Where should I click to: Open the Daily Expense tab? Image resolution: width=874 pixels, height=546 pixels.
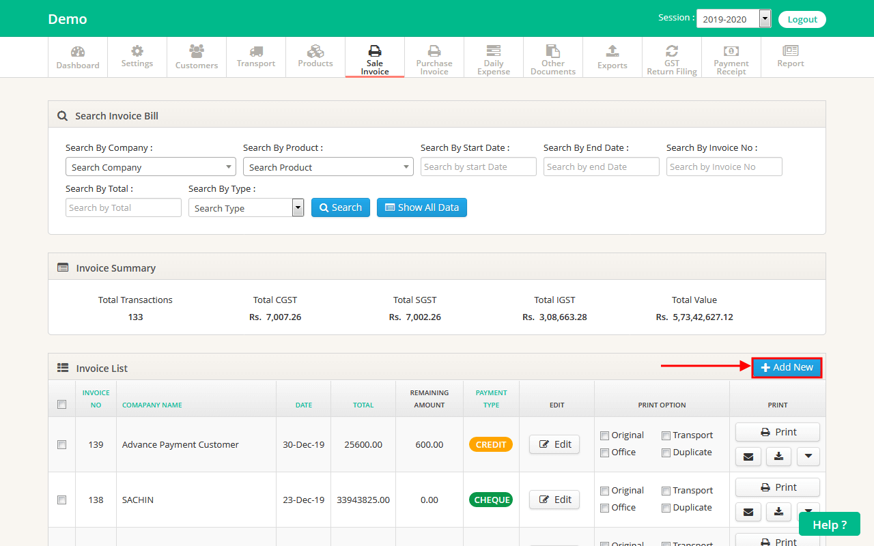pos(494,57)
